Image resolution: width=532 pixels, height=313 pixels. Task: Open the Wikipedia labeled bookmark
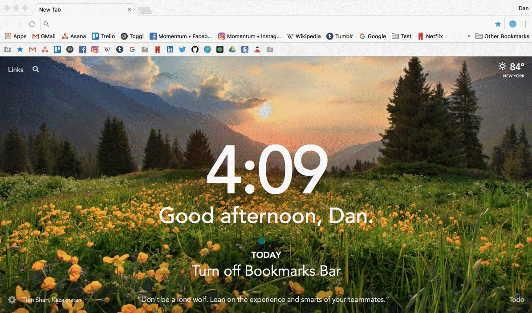[x=304, y=36]
